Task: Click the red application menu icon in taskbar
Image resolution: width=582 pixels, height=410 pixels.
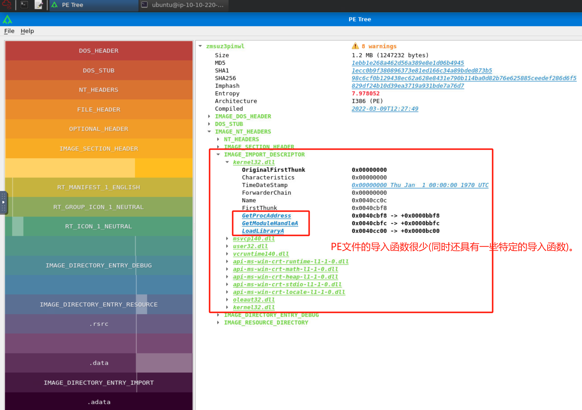Action: pyautogui.click(x=7, y=5)
